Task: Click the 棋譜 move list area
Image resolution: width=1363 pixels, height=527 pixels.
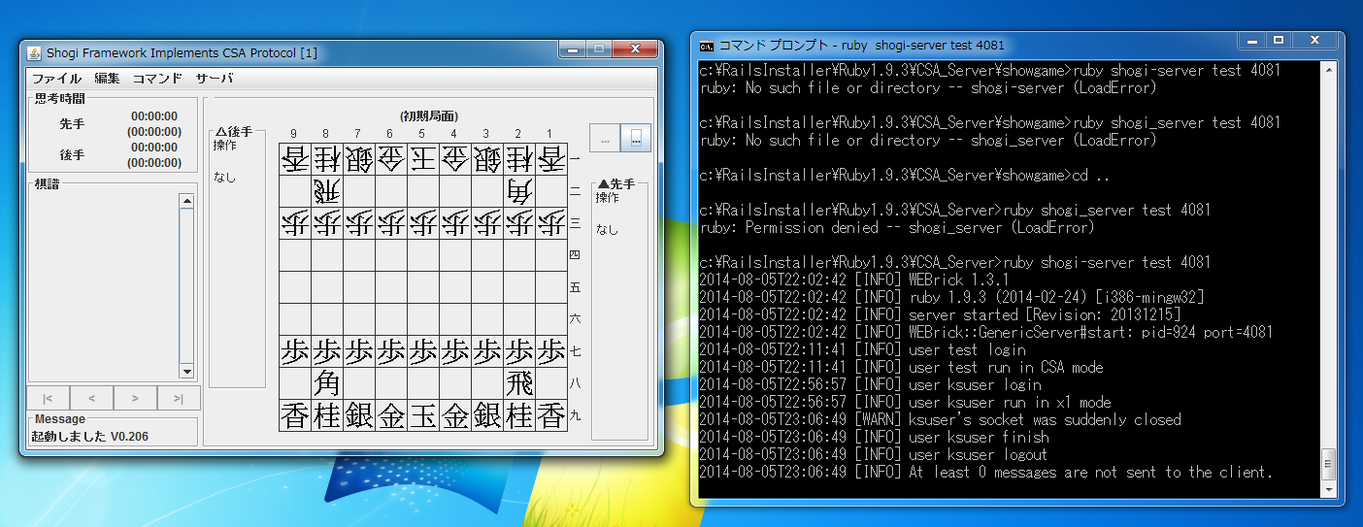Action: [104, 286]
